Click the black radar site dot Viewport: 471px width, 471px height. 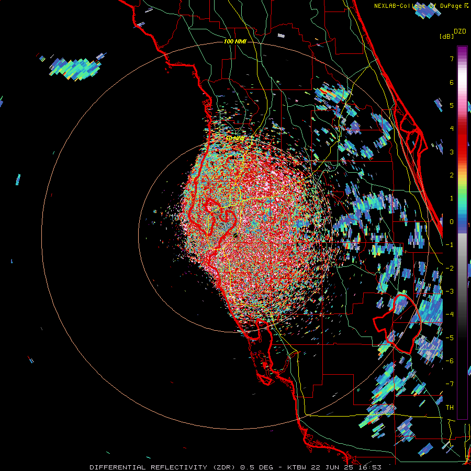coord(235,235)
